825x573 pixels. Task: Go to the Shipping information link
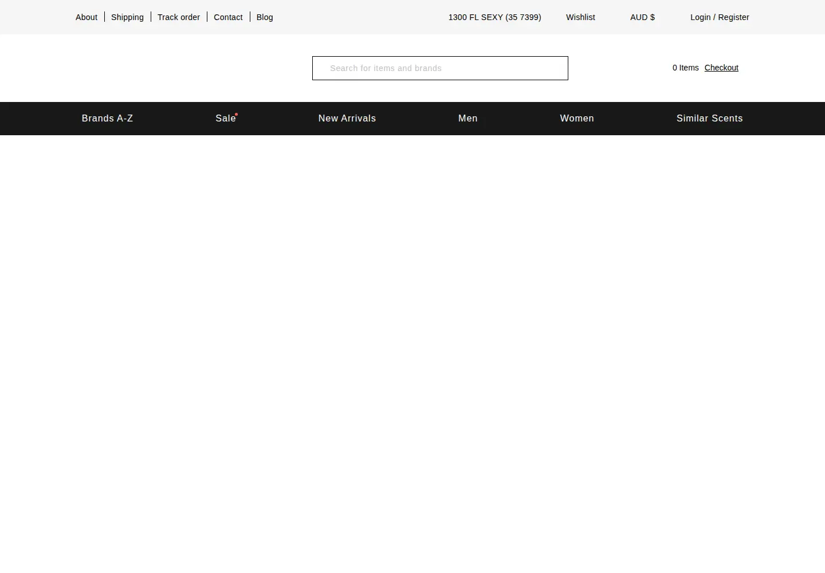click(127, 17)
